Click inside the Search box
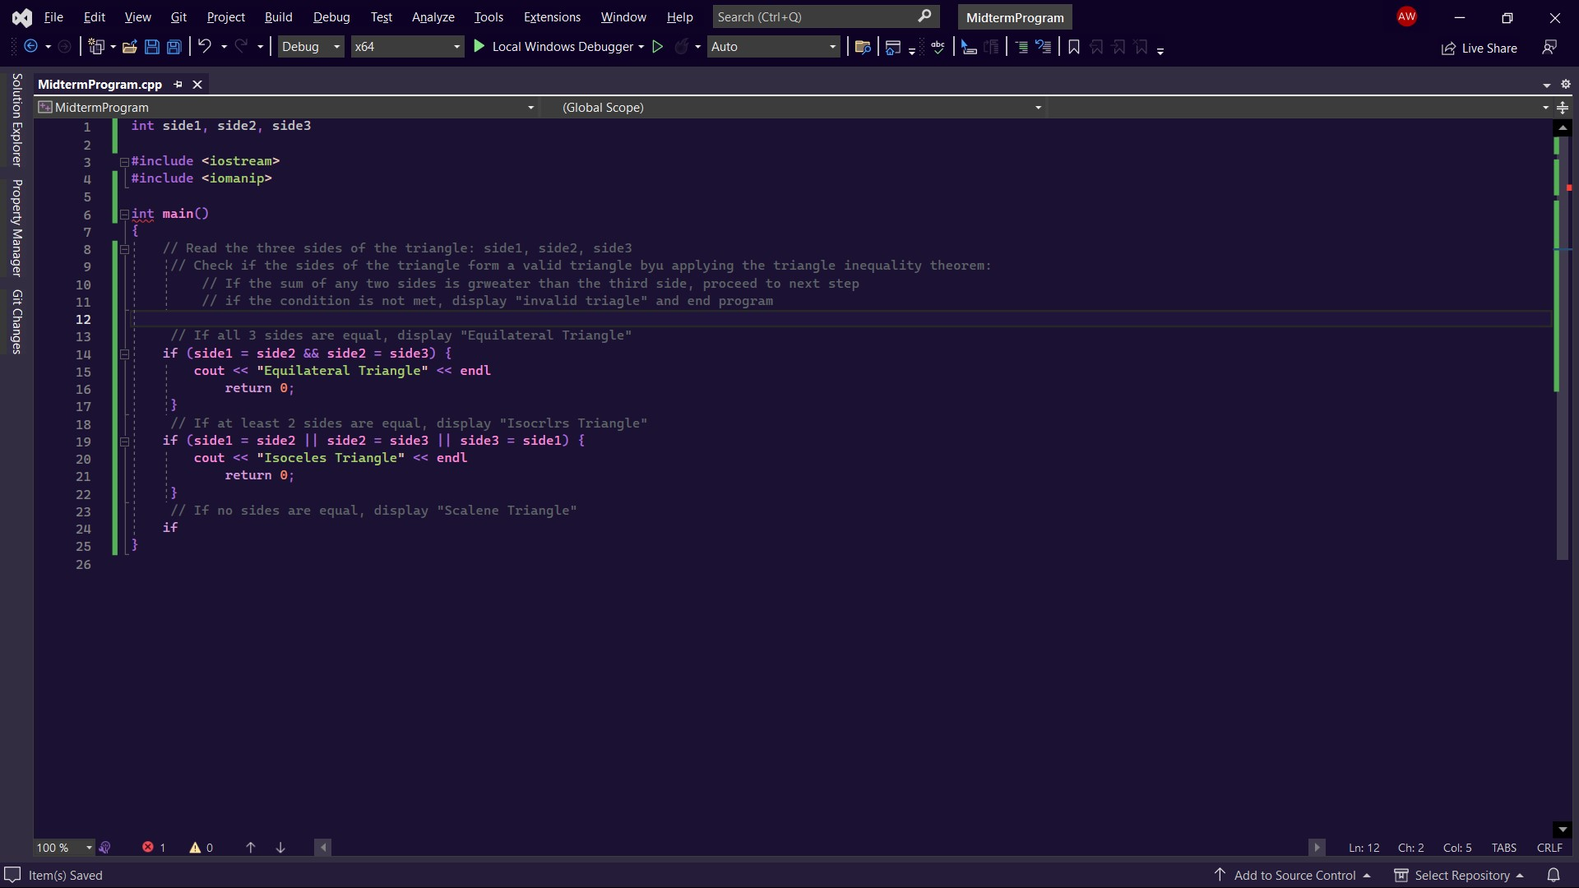 (814, 16)
